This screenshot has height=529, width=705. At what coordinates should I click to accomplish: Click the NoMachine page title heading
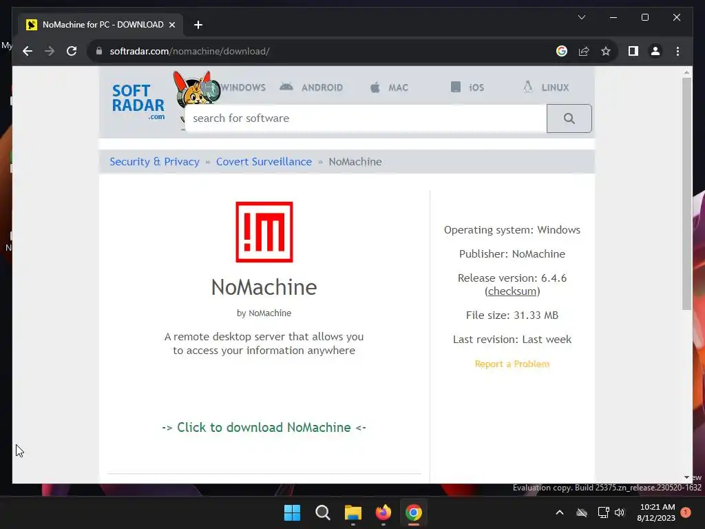click(x=264, y=287)
